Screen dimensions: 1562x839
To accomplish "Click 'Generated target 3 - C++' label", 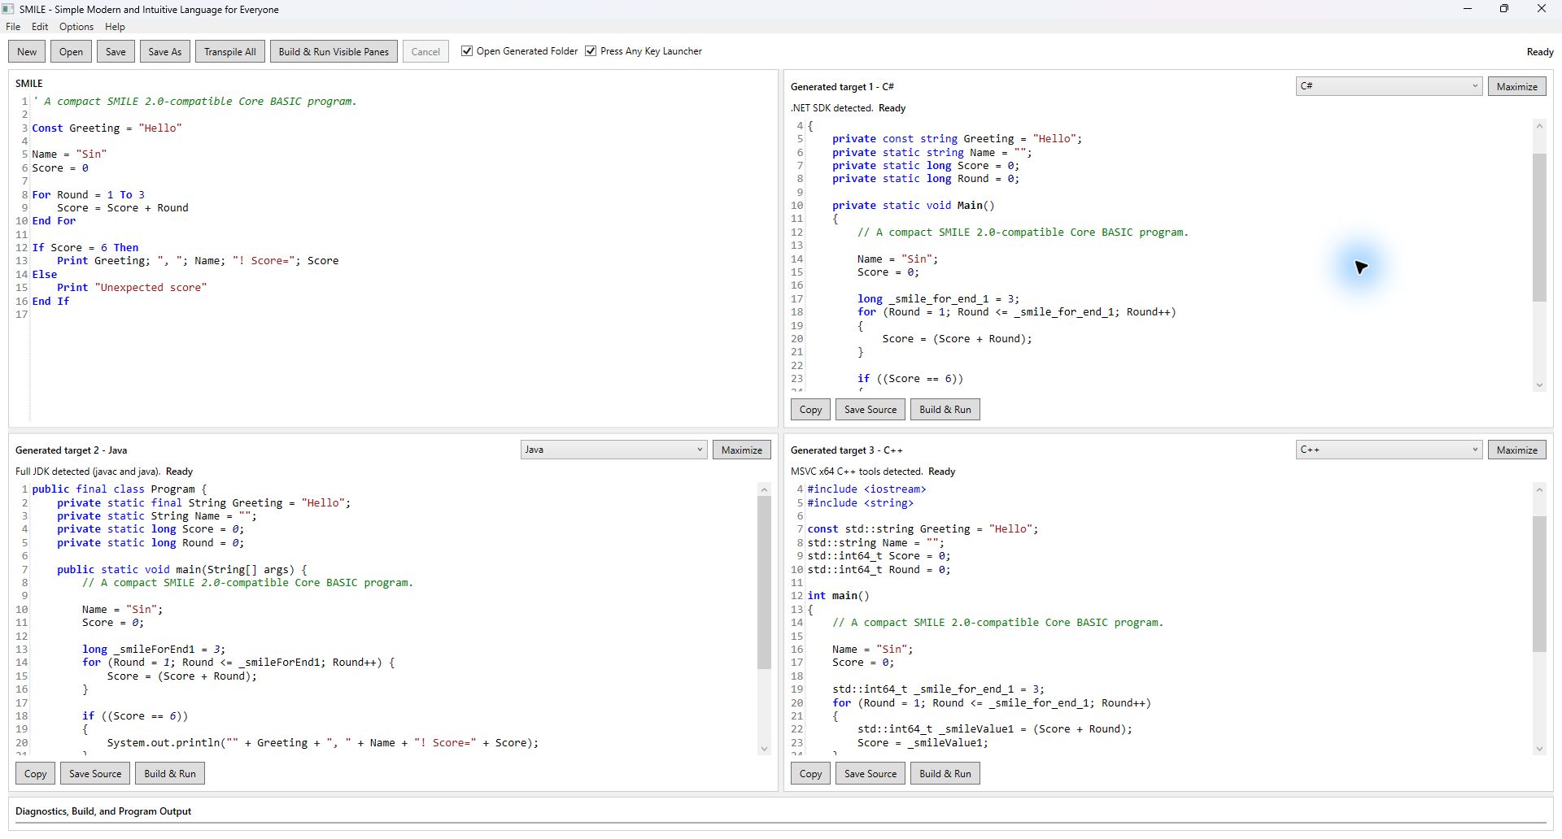I will click(x=847, y=450).
